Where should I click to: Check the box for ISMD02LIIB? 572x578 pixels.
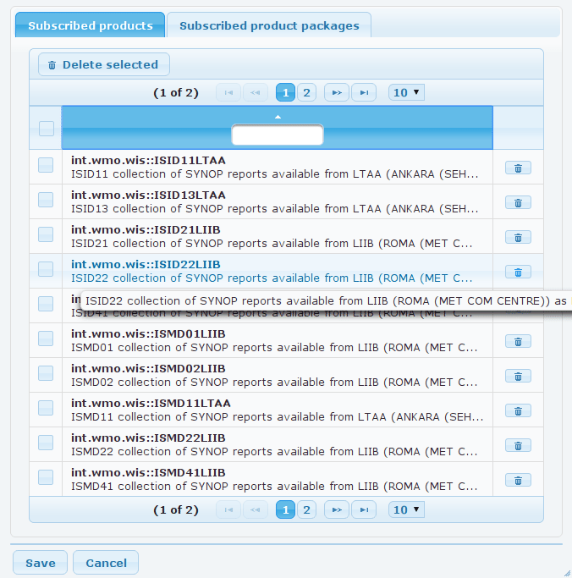click(x=46, y=373)
